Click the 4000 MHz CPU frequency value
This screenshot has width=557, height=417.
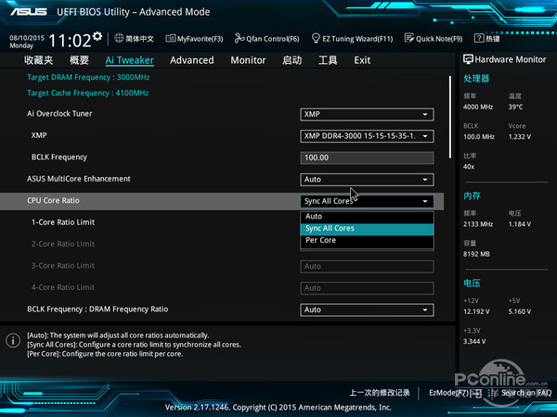[x=478, y=107]
